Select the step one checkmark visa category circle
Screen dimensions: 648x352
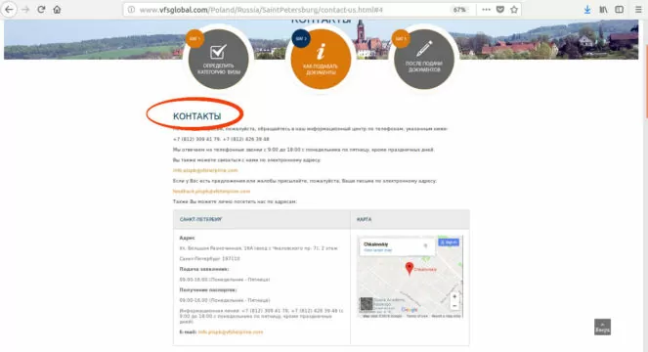(218, 59)
